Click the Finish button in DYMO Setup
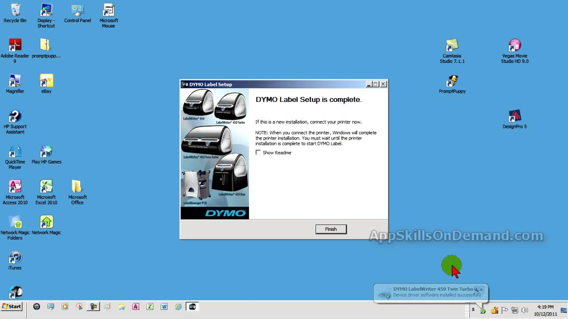 pyautogui.click(x=331, y=229)
